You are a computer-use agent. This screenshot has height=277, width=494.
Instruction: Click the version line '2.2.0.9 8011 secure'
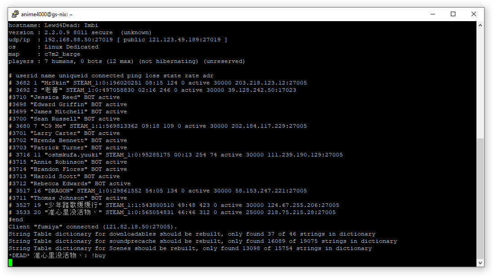point(79,32)
